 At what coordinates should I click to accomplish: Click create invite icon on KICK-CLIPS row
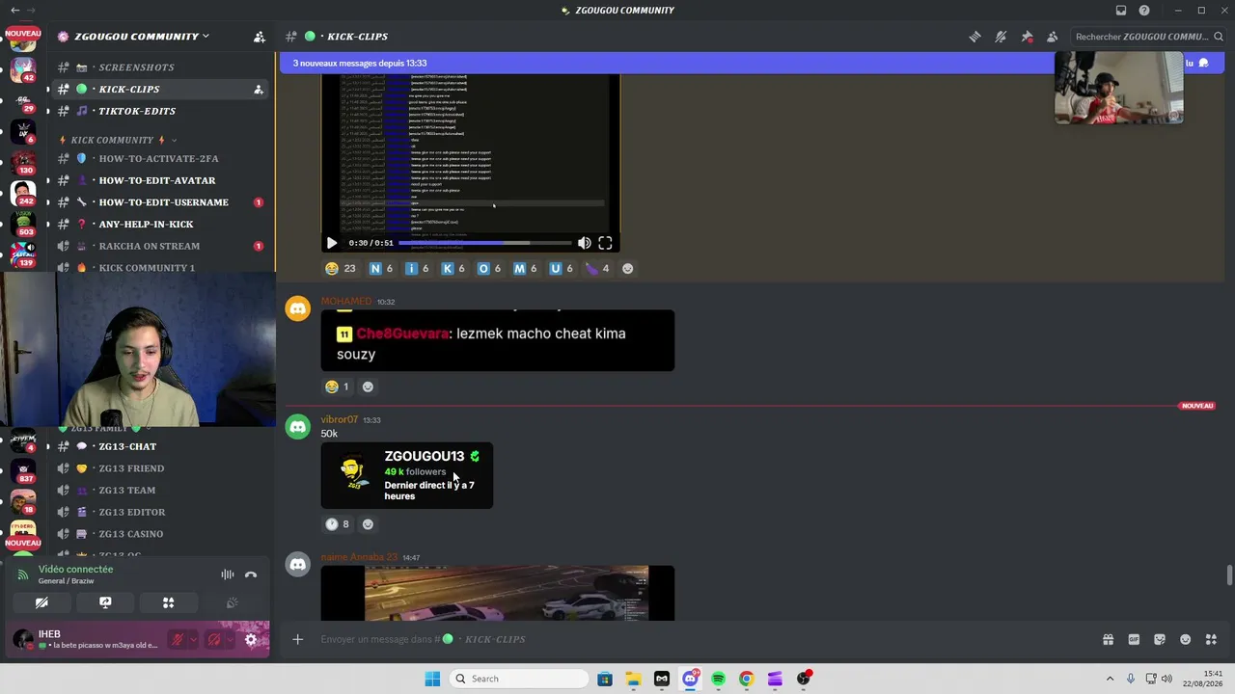coord(259,90)
